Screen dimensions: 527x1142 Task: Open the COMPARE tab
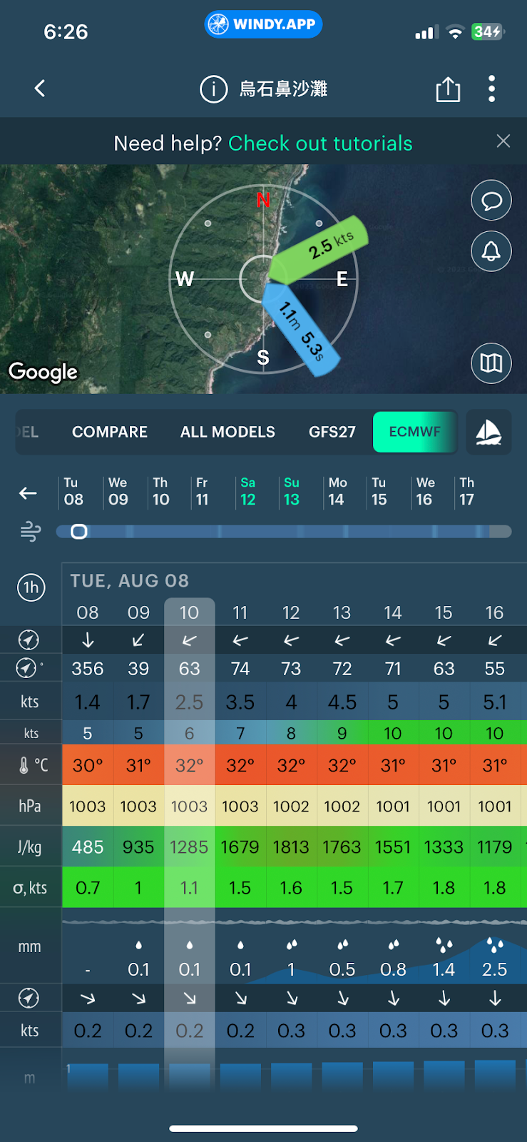[x=110, y=432]
